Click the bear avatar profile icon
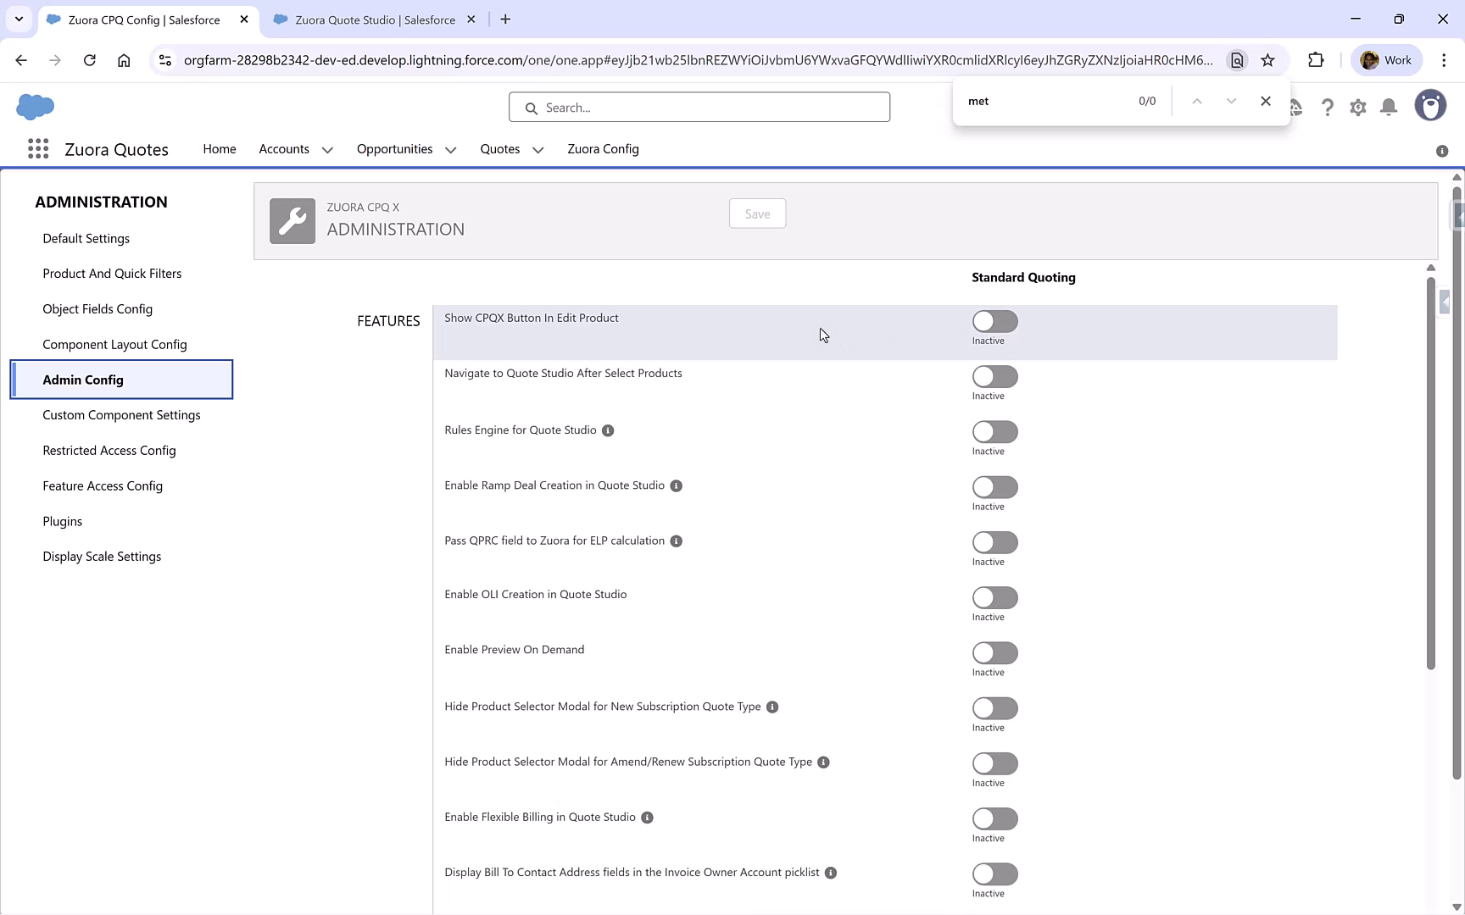The width and height of the screenshot is (1465, 915). coord(1430,105)
